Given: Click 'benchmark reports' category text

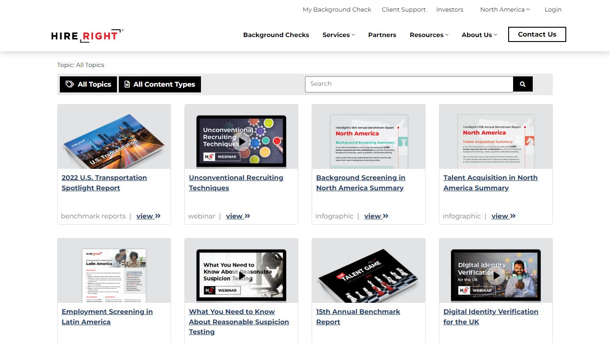Looking at the screenshot, I should (x=93, y=216).
